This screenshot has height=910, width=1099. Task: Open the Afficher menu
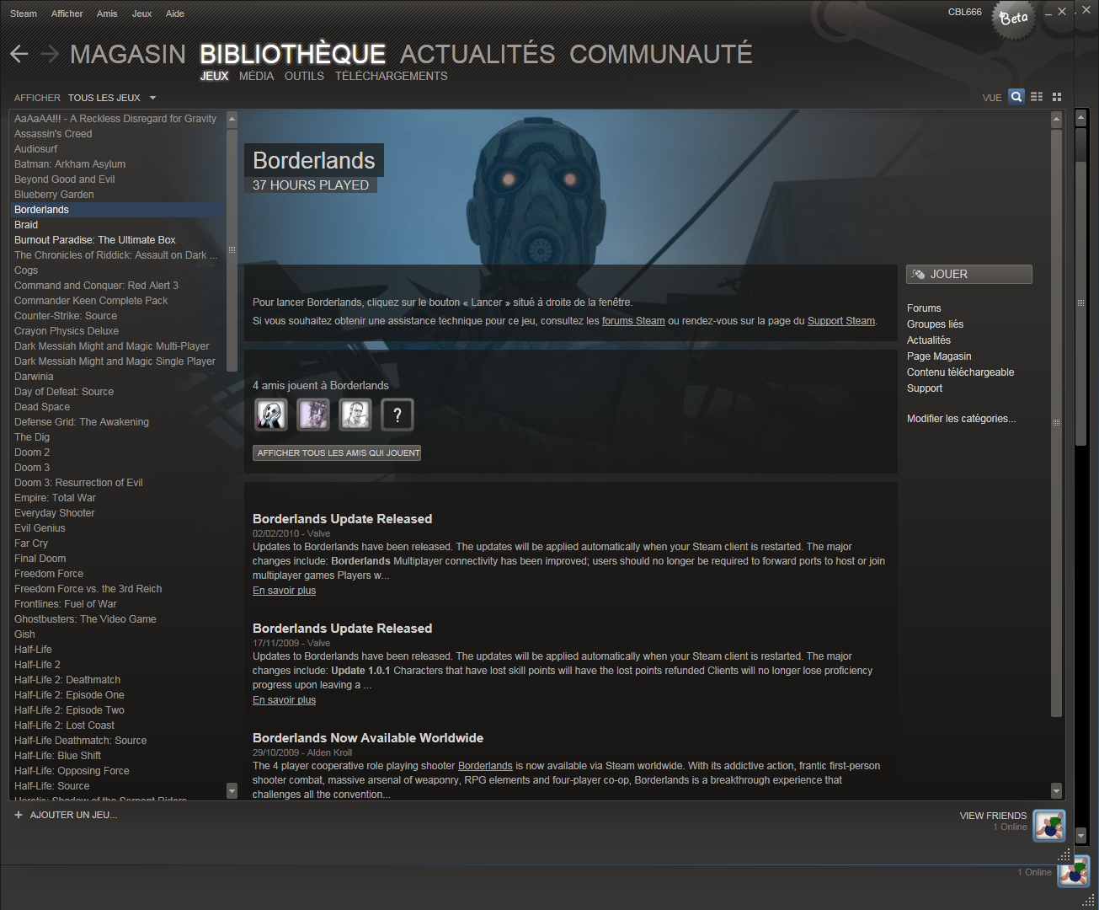[x=67, y=13]
